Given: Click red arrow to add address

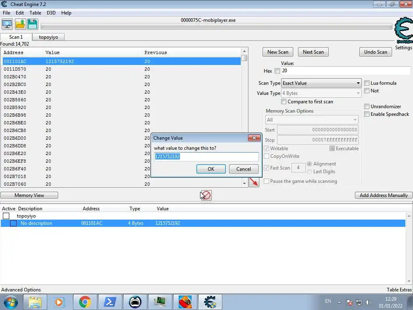Looking at the screenshot, I should click(x=254, y=182).
